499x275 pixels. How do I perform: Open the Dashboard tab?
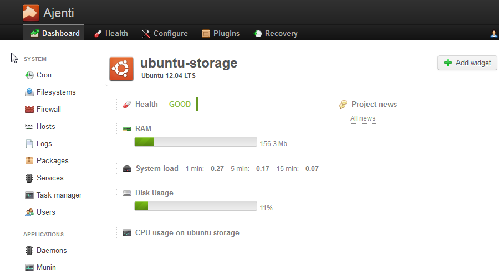coord(54,33)
